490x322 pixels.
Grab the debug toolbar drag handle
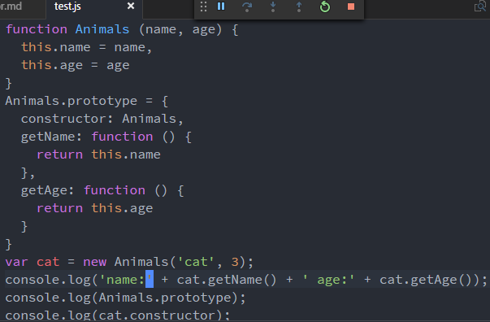(203, 7)
